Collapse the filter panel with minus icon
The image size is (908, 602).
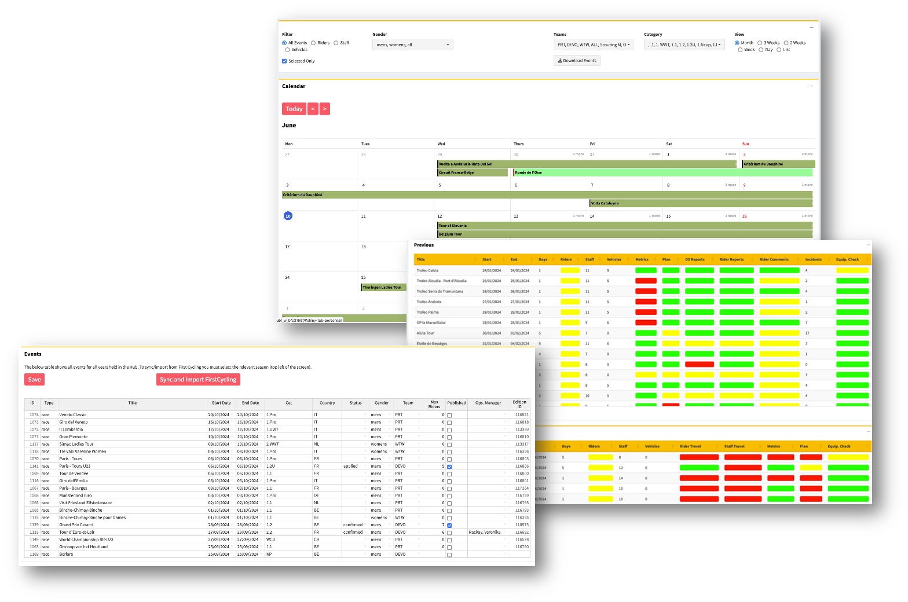tap(811, 27)
